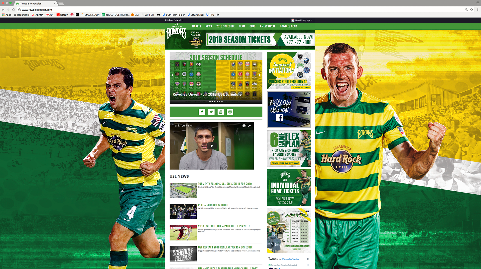
Task: Open the Official Gear Store promo image
Action: click(289, 231)
